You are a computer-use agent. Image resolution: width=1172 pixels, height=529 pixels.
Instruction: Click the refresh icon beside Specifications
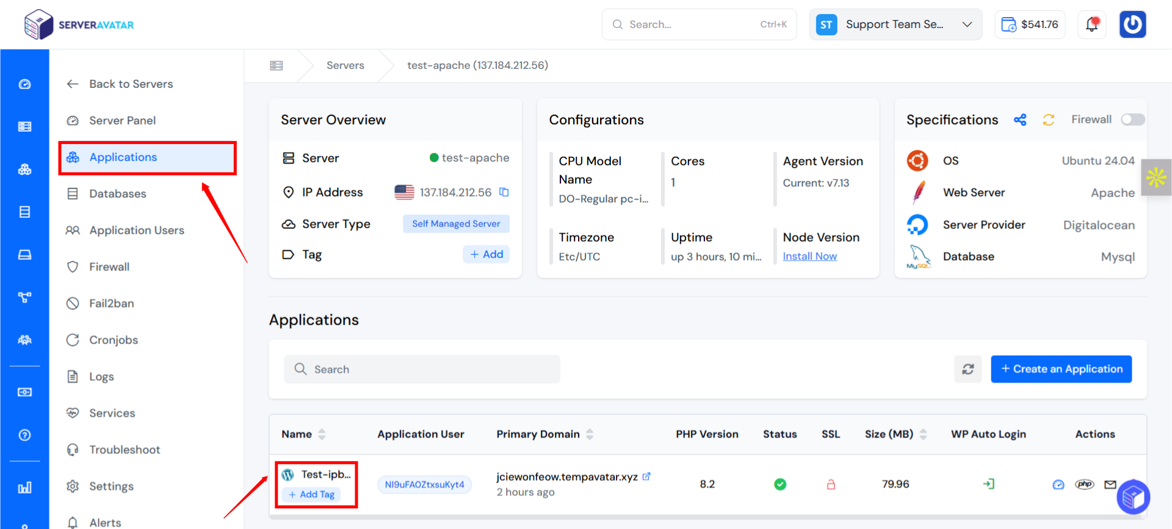tap(1049, 120)
